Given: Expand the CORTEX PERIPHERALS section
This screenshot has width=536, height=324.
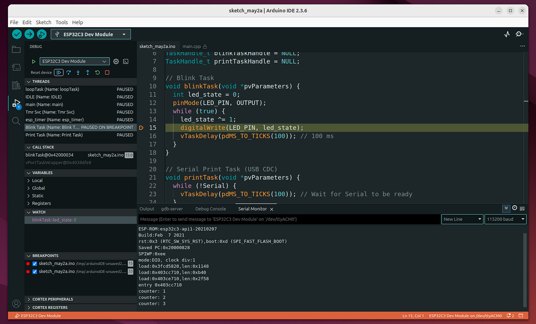Looking at the screenshot, I should point(80,299).
